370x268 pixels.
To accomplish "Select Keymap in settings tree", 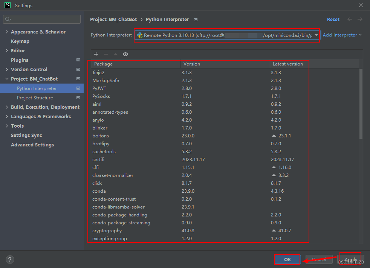I will (x=20, y=41).
